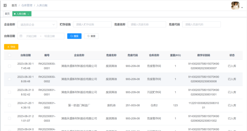Select company cell 第一防盗门制造厂
Screen dimensions: 247x131
pos(79,105)
